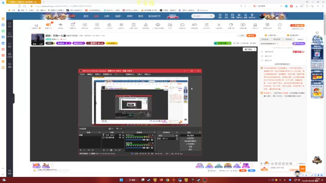The height and width of the screenshot is (183, 326).
Task: Open first mixer channel gear in OBS
Action: [x=152, y=140]
